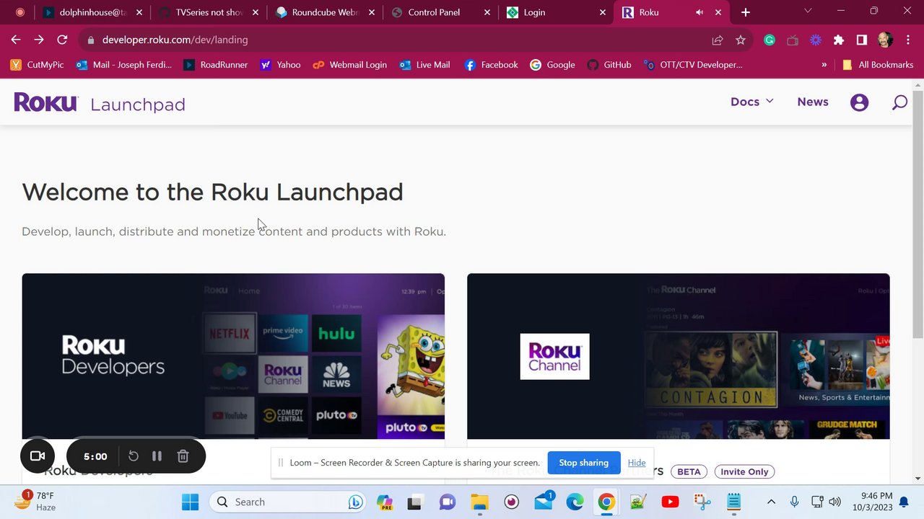Open a new browser tab
Image resolution: width=924 pixels, height=519 pixels.
coord(746,12)
